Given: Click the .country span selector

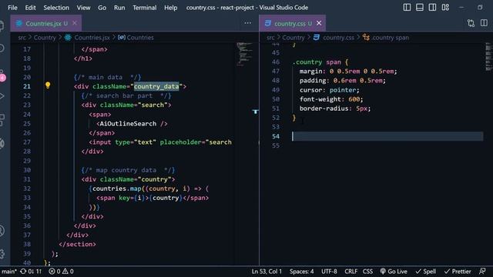Looking at the screenshot, I should [317, 62].
